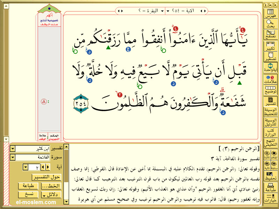Open الوسيلة للترتيل recitation aid

pyautogui.click(x=270, y=122)
